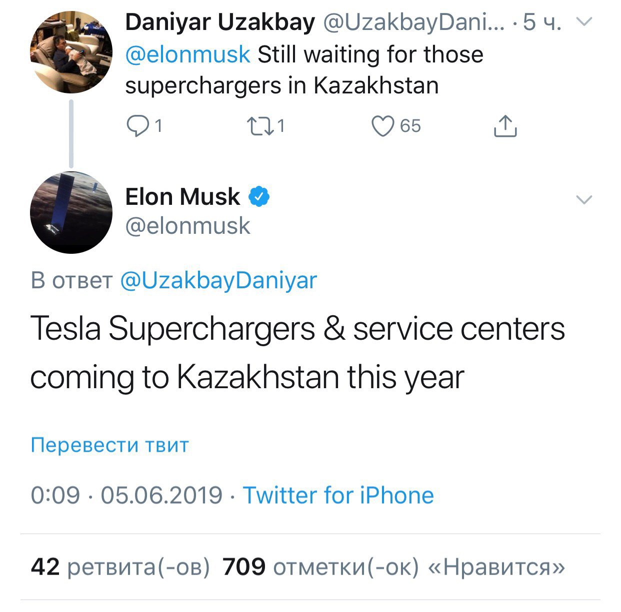Screen dimensions: 621x612
Task: Click the @elonmusk handle under Elon Musk
Action: tap(187, 226)
